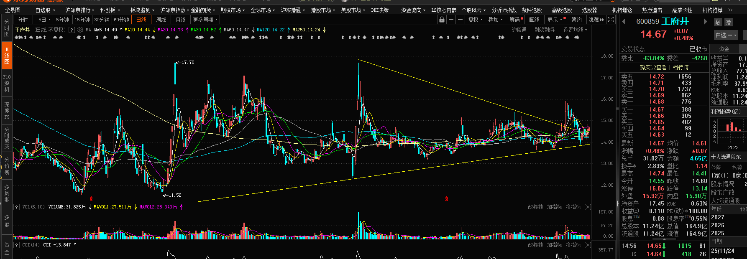Go to previous stock with left arrow
The image size is (747, 259).
[x=624, y=21]
